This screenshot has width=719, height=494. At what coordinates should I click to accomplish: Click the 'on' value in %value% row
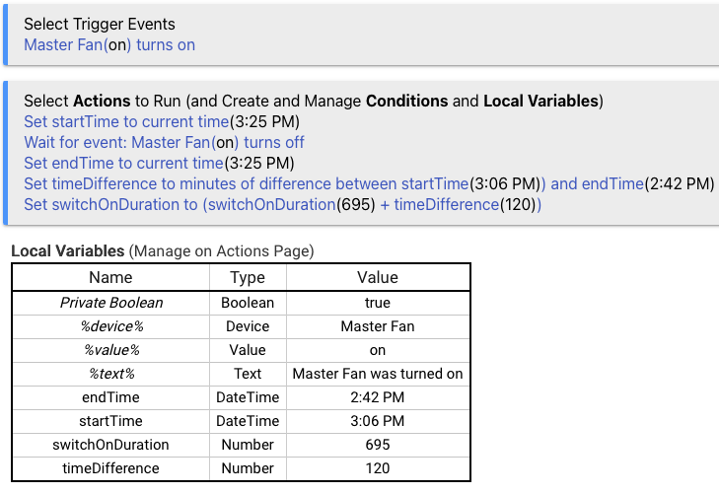pyautogui.click(x=378, y=350)
